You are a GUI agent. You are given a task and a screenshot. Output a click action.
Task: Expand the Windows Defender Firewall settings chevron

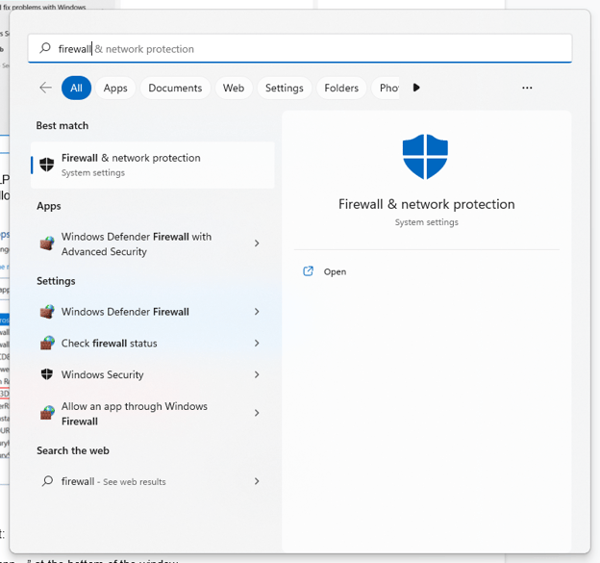click(x=257, y=312)
